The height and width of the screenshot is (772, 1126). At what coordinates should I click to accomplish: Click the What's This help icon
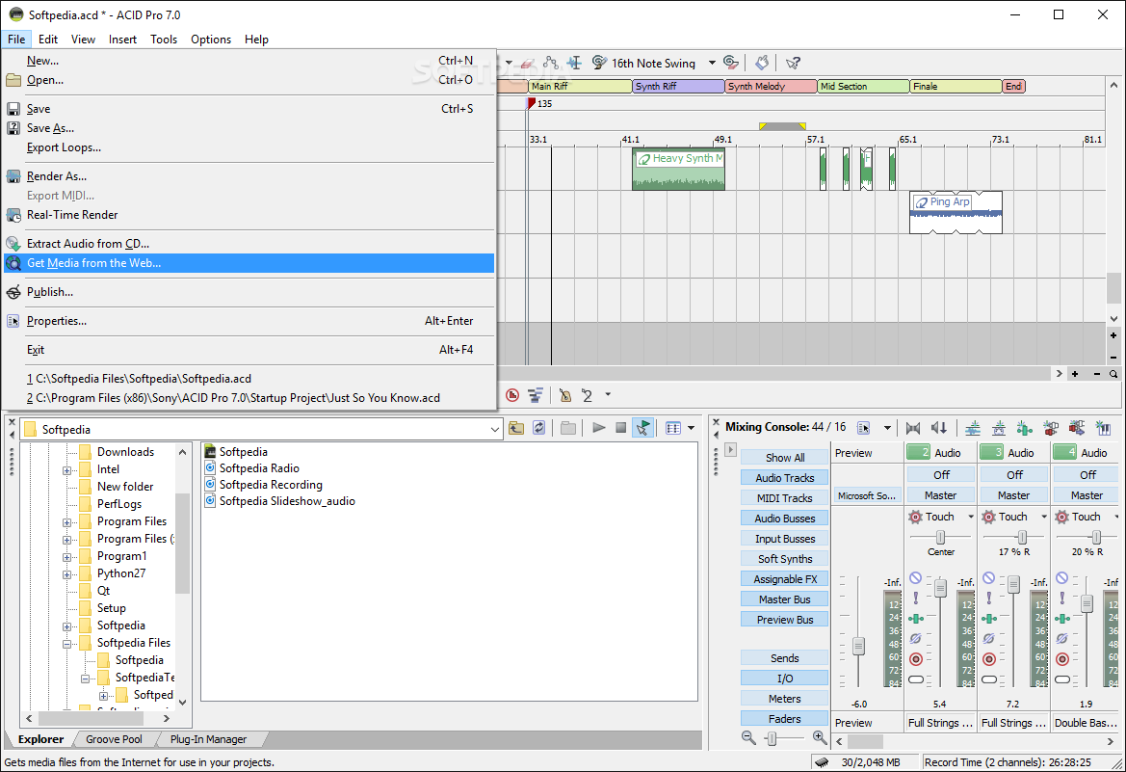click(793, 64)
